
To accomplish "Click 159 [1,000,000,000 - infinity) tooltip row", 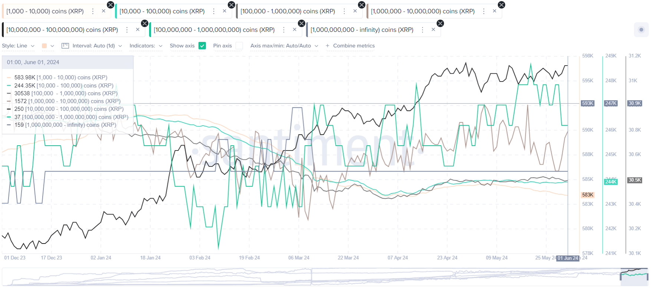I will point(62,125).
